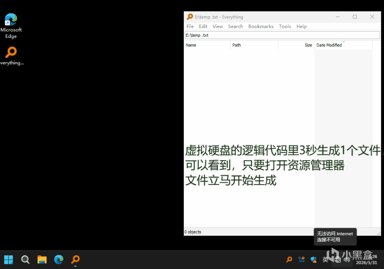The image size is (384, 269).
Task: Open the Windows Start menu
Action: [9, 260]
